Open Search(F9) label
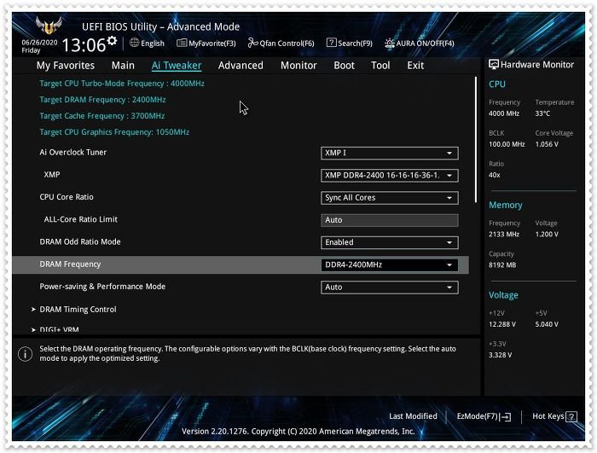Screen dimensions: 597x453 (x=356, y=44)
